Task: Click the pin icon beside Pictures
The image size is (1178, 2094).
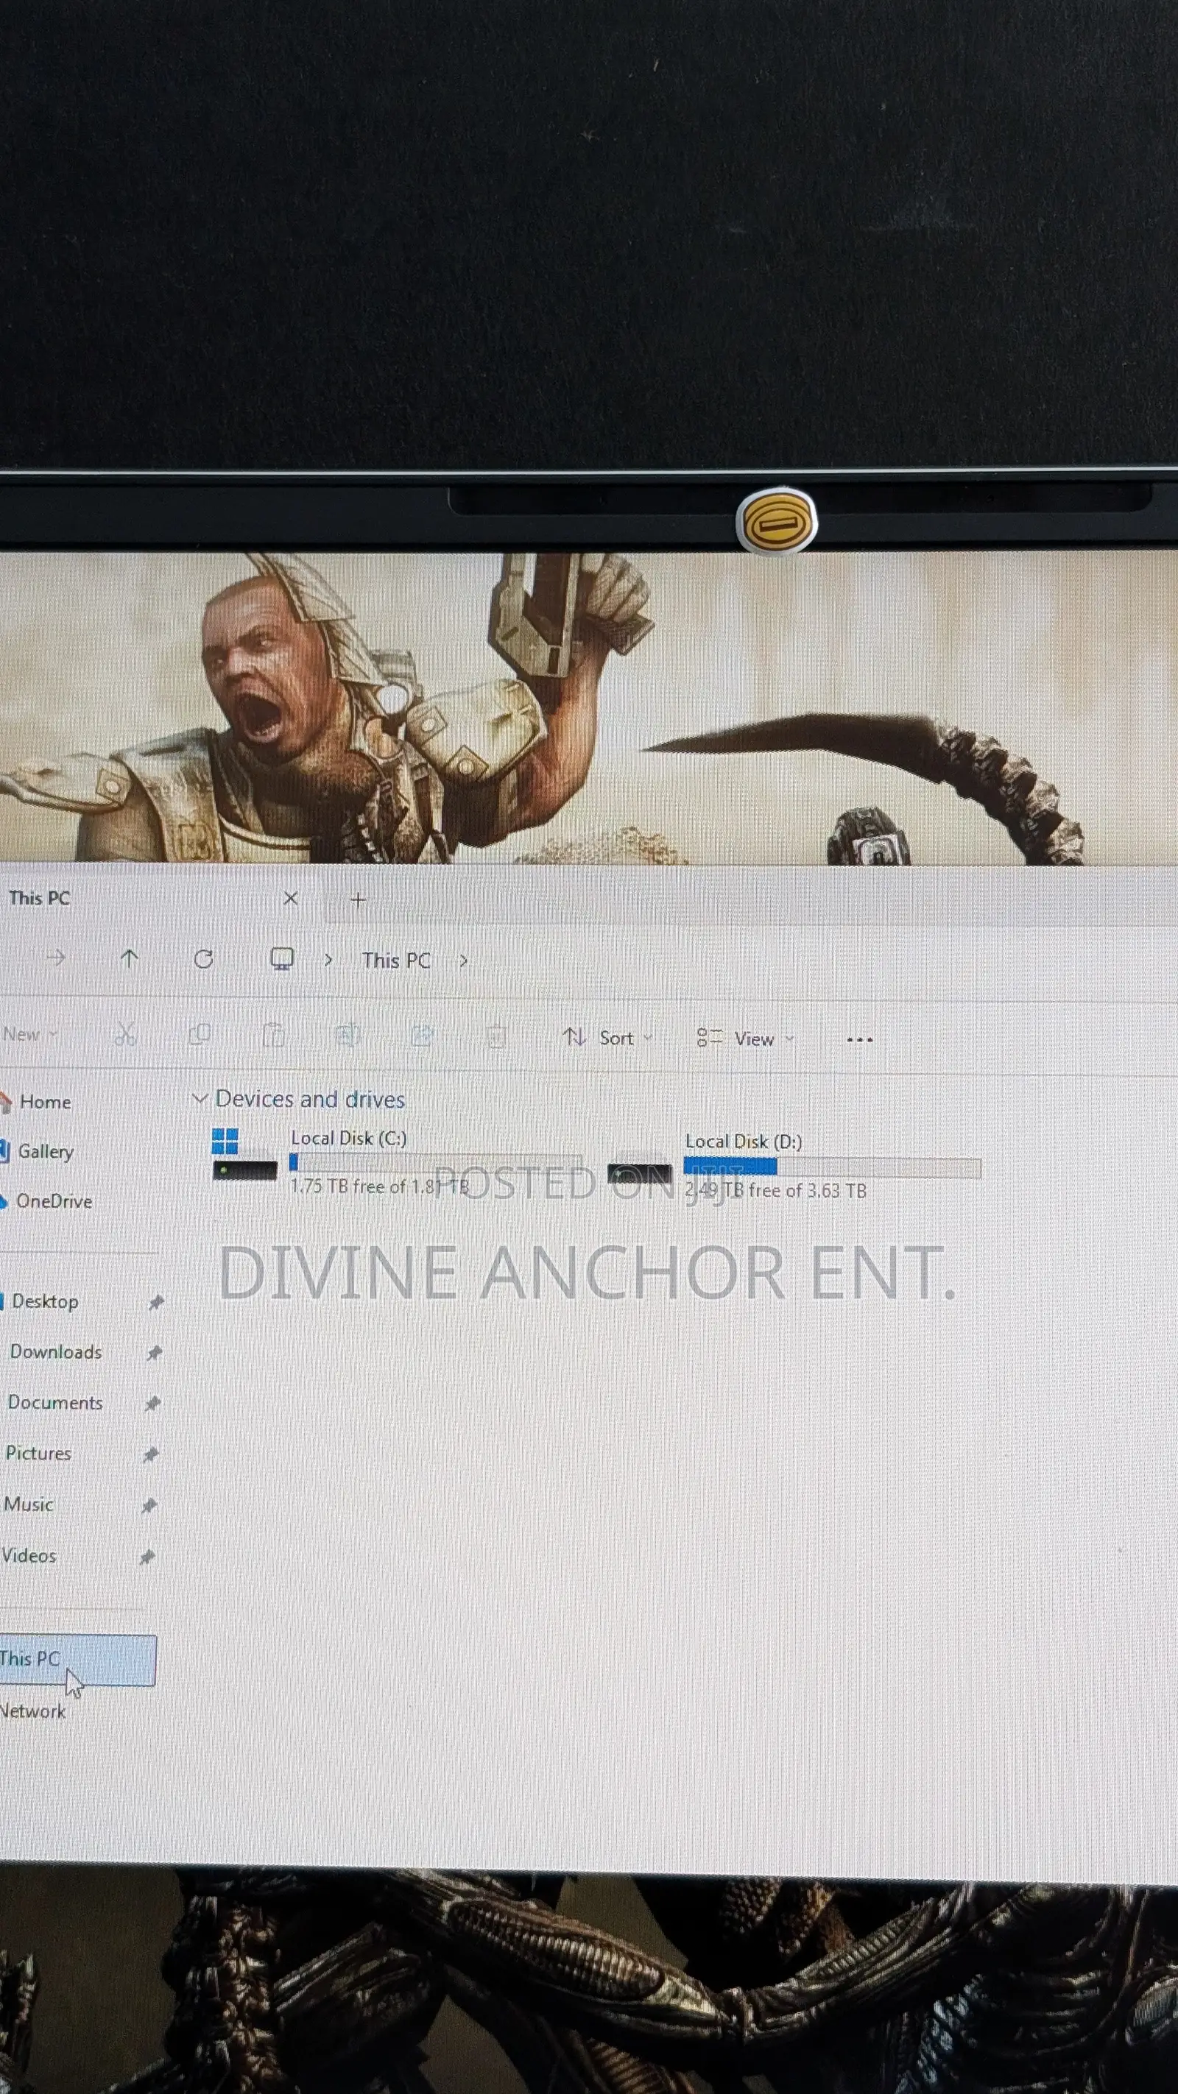Action: click(151, 1455)
